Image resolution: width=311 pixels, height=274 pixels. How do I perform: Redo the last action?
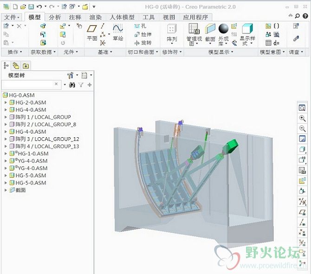[x=52, y=7]
